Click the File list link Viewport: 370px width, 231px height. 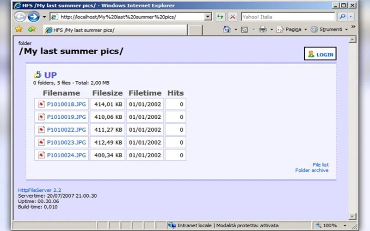tap(321, 164)
